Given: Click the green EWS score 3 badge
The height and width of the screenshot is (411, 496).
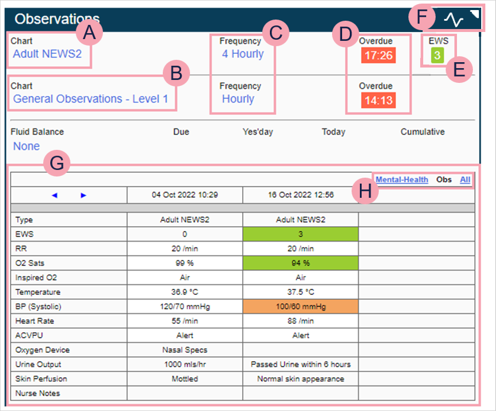Looking at the screenshot, I should coord(436,56).
